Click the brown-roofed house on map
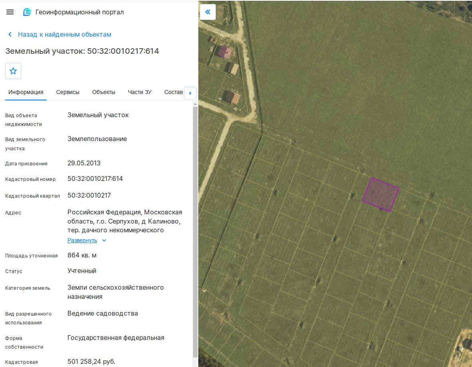 [x=232, y=97]
